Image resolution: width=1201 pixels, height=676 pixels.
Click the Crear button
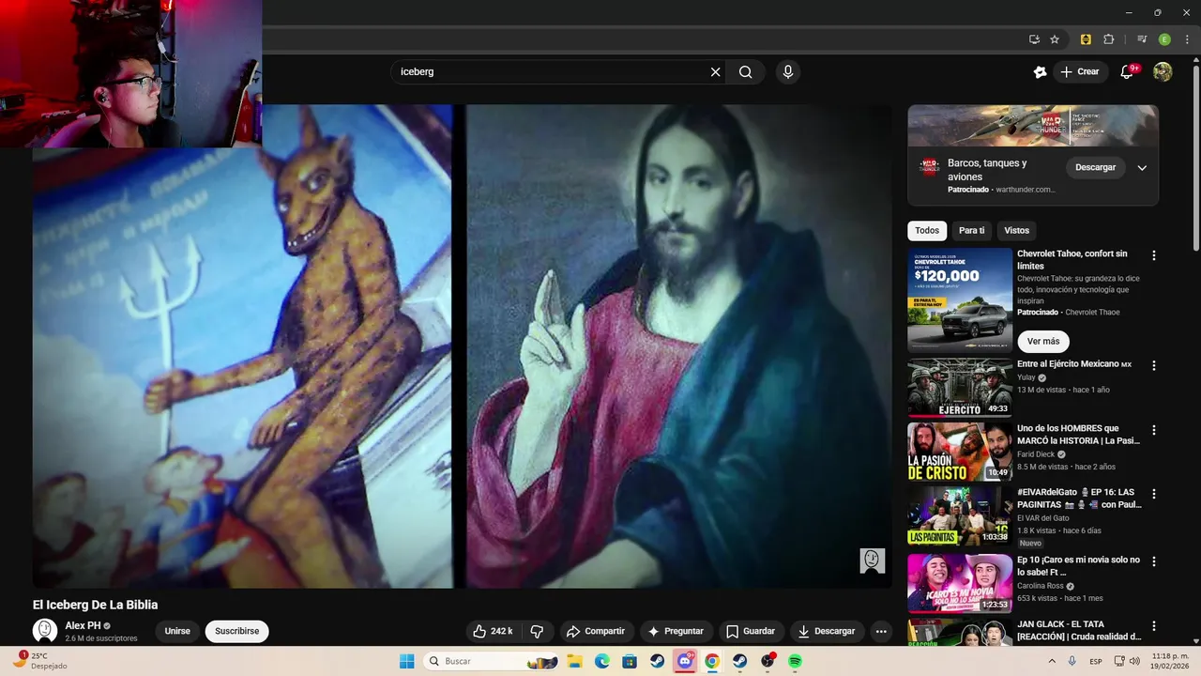[x=1080, y=71]
